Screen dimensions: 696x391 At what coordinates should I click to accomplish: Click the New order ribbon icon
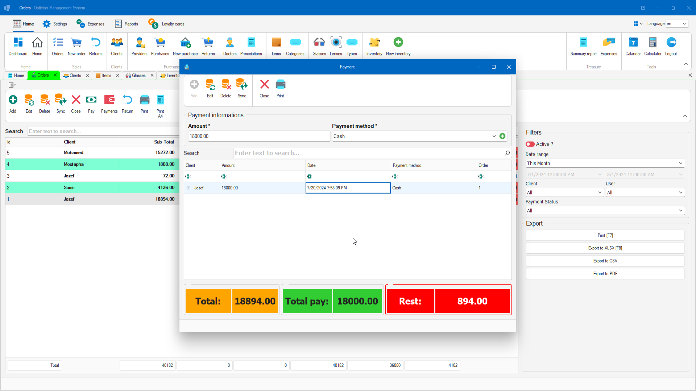click(76, 46)
